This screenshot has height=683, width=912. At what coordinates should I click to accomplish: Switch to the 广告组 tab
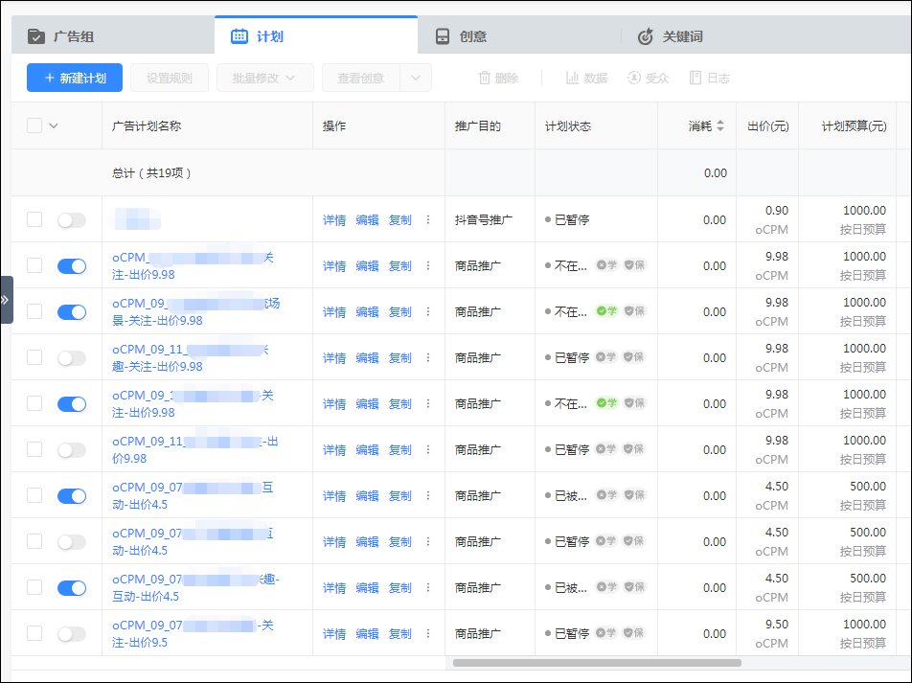[113, 36]
